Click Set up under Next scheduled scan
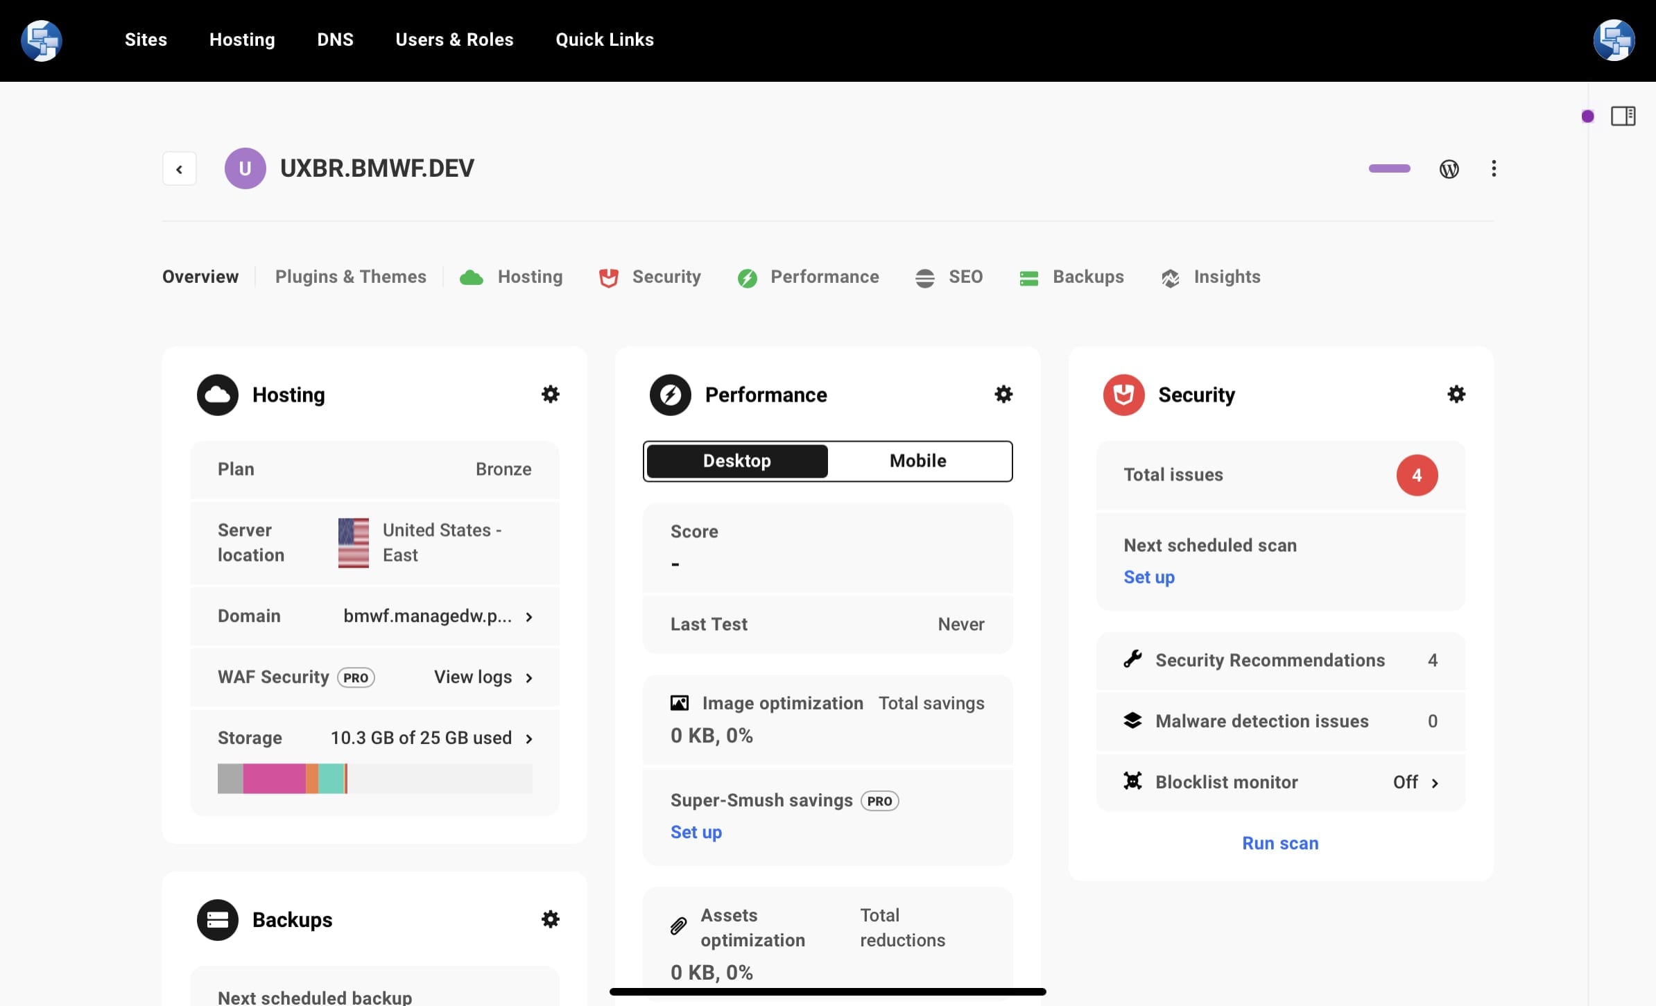The height and width of the screenshot is (1006, 1656). (x=1149, y=577)
